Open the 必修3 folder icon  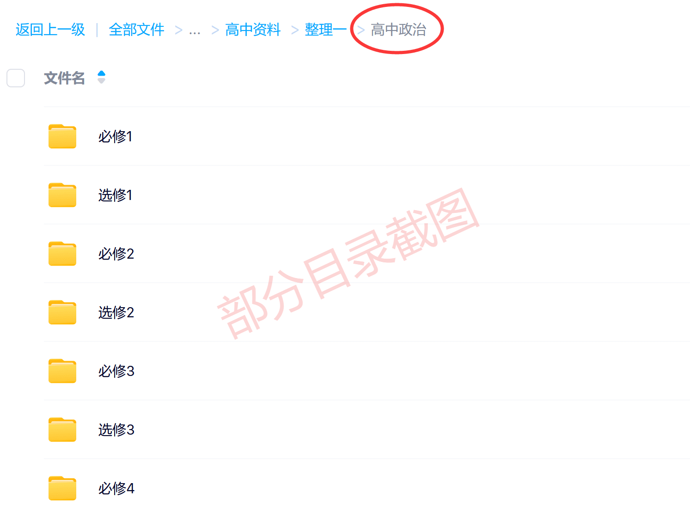62,371
